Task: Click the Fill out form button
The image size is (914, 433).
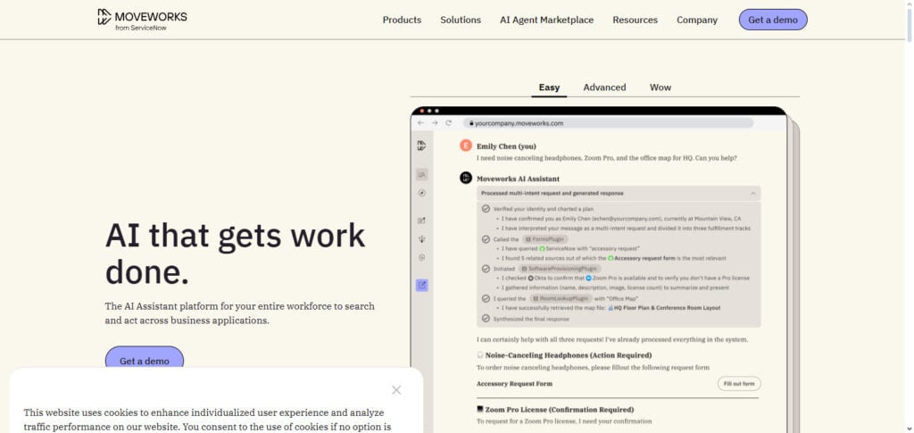Action: pyautogui.click(x=738, y=384)
